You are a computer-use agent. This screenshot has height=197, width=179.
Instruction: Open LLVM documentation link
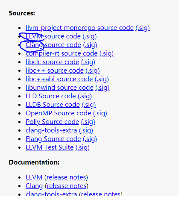34,177
